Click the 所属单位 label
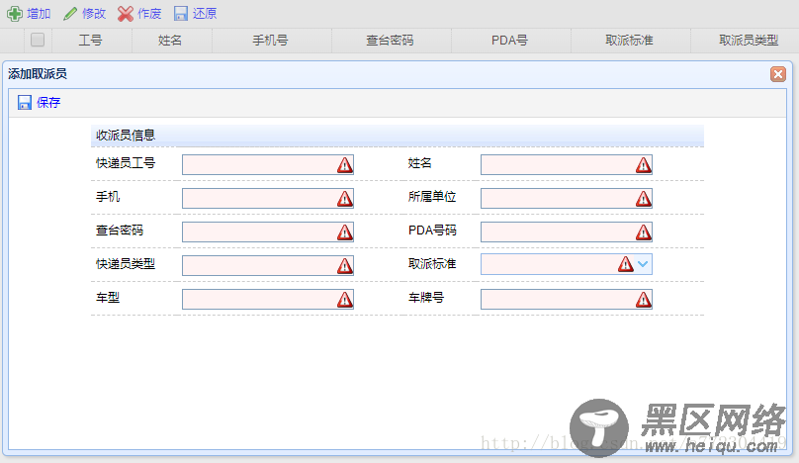The image size is (799, 463). [x=432, y=197]
